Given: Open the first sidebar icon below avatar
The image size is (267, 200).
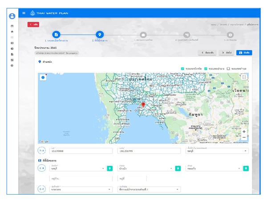Looking at the screenshot, I should (x=12, y=26).
